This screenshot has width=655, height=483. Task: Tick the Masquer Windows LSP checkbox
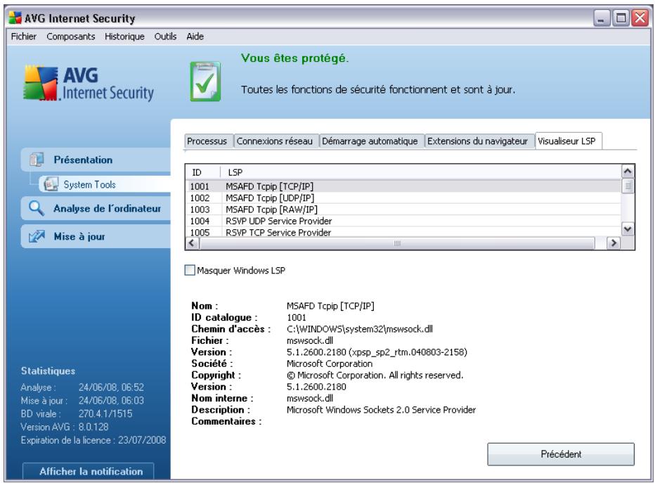190,271
